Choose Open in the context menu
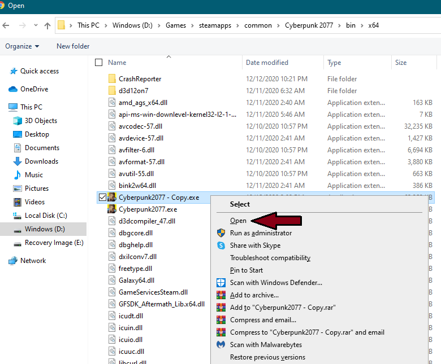Image resolution: width=441 pixels, height=364 pixels. [238, 221]
